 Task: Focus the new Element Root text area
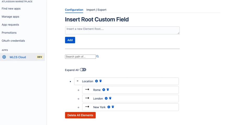(x=122, y=30)
